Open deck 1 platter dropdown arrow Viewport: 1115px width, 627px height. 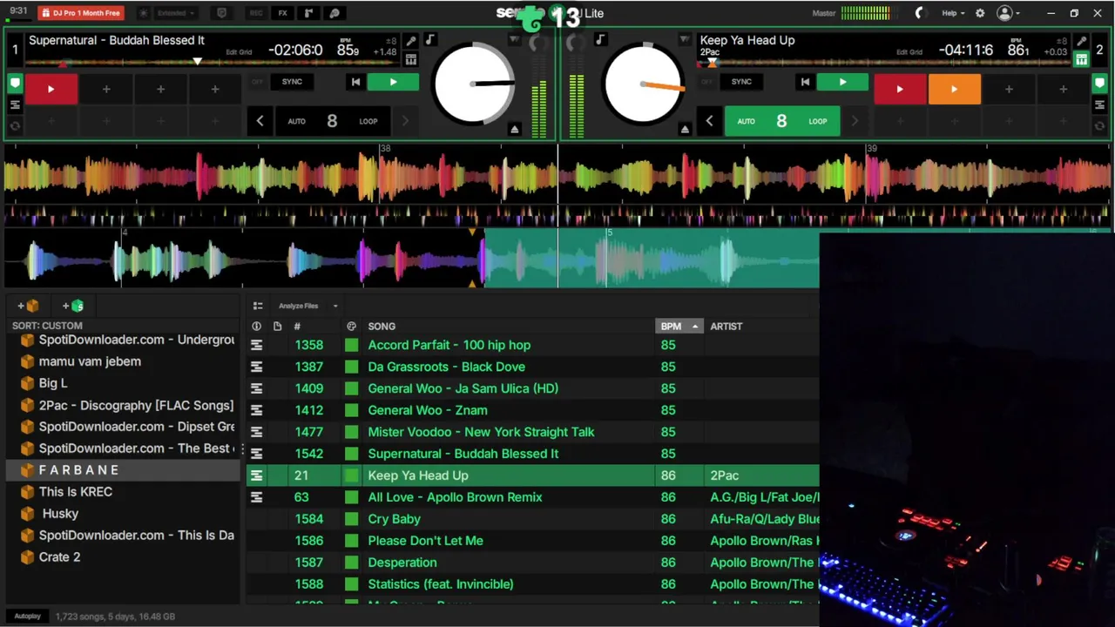point(514,40)
